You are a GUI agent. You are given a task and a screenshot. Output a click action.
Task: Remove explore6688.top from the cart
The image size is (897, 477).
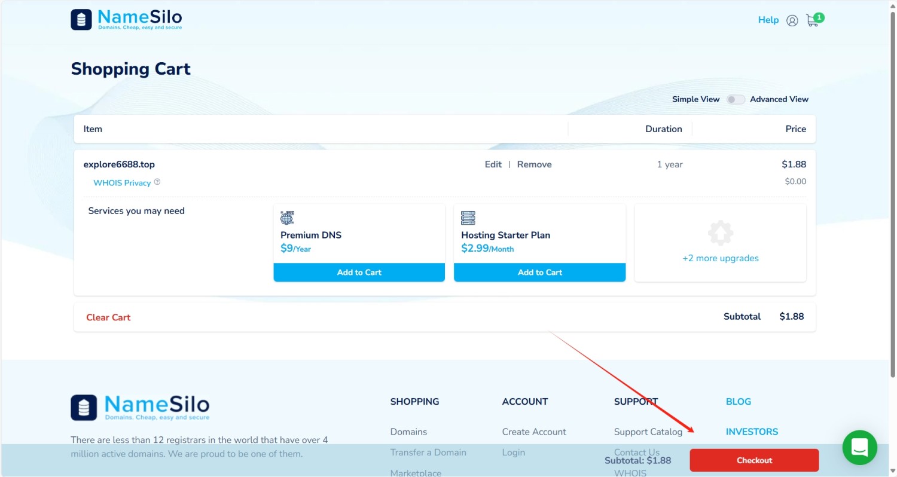point(535,164)
